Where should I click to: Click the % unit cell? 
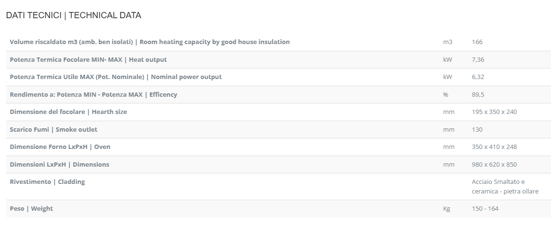pyautogui.click(x=446, y=95)
